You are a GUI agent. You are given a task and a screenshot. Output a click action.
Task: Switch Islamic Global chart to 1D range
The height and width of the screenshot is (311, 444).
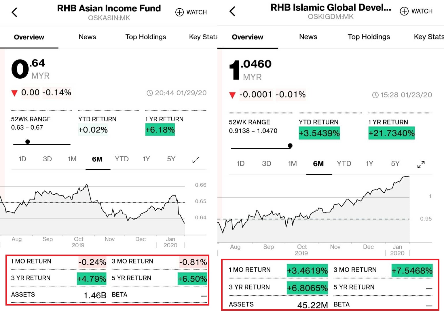[241, 164]
